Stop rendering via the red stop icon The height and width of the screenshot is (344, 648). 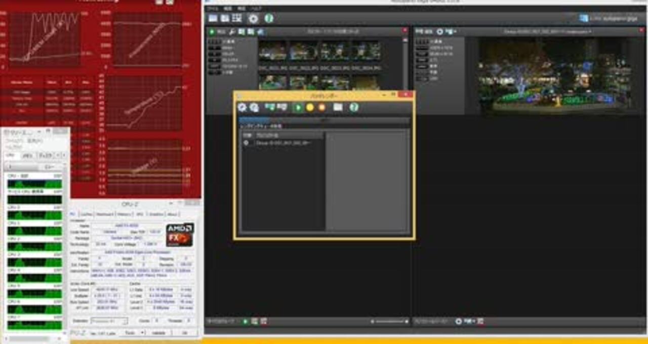click(x=321, y=107)
